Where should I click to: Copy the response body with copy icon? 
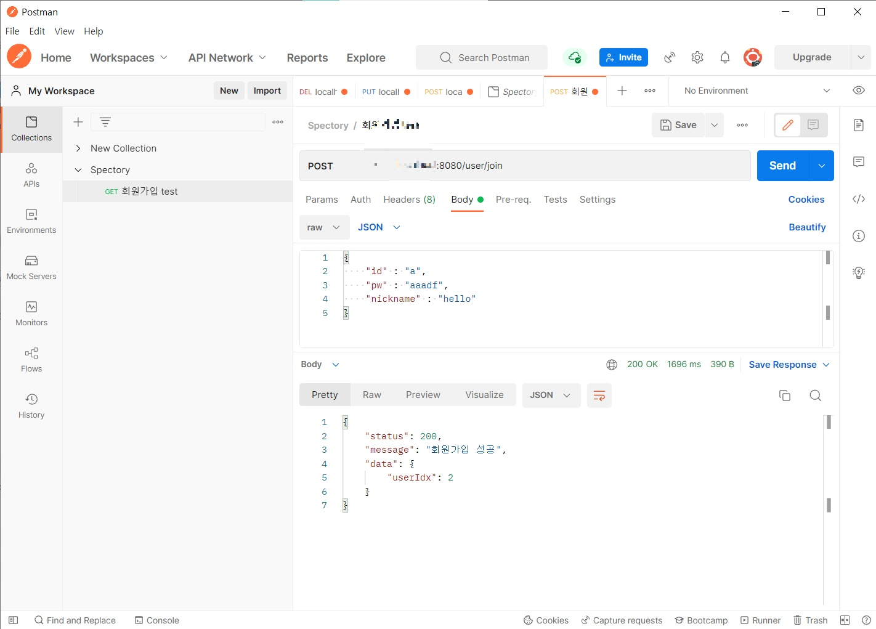[x=785, y=396]
